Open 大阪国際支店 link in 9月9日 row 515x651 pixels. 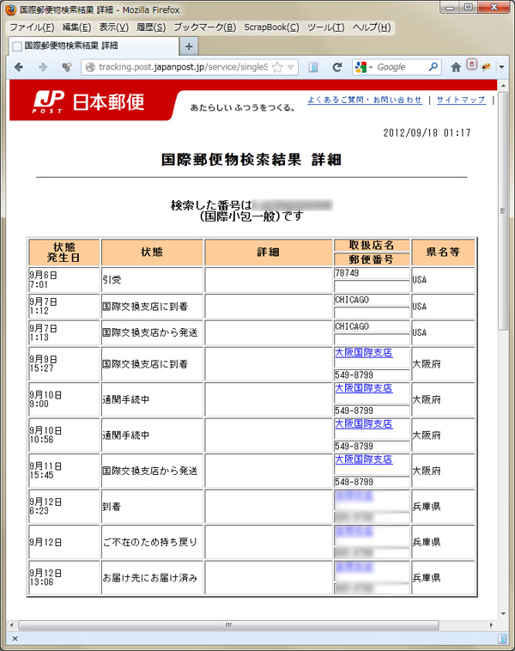[x=364, y=352]
